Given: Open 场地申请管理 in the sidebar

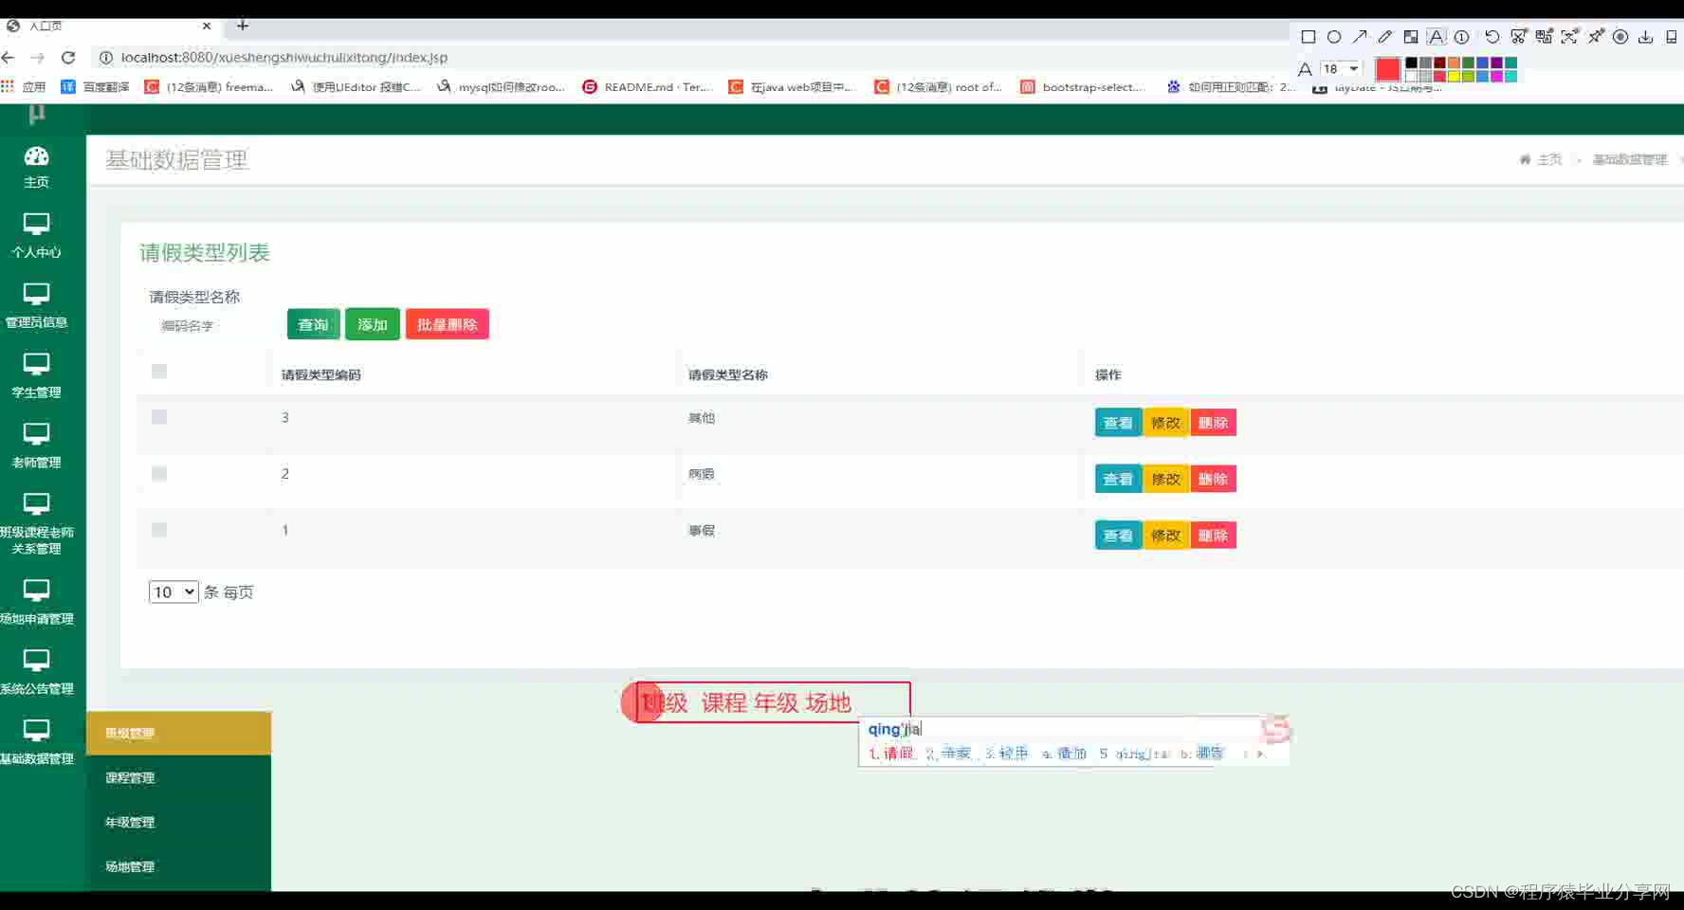Looking at the screenshot, I should tap(36, 603).
